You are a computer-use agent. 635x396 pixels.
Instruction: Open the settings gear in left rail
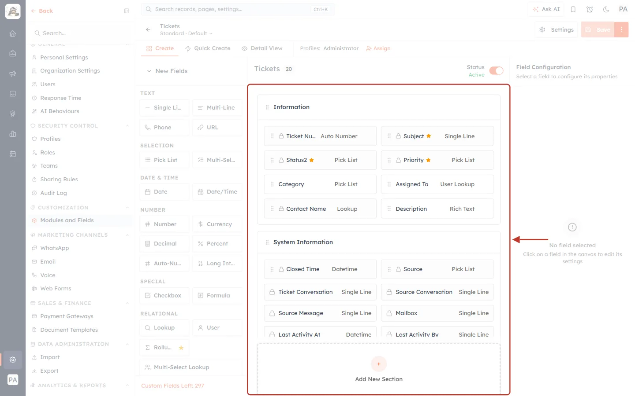(13, 359)
